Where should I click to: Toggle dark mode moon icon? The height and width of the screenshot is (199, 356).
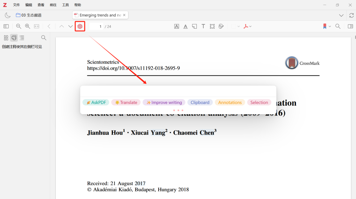[8, 15]
